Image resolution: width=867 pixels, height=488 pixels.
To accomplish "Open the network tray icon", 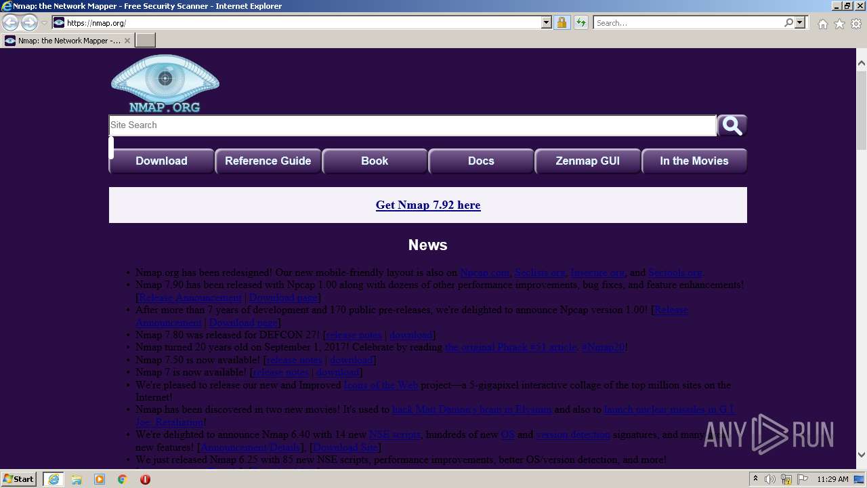I will point(786,479).
